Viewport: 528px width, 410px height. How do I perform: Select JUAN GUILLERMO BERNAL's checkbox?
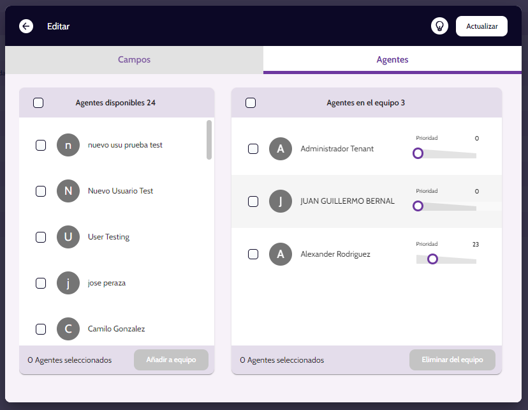tap(253, 201)
